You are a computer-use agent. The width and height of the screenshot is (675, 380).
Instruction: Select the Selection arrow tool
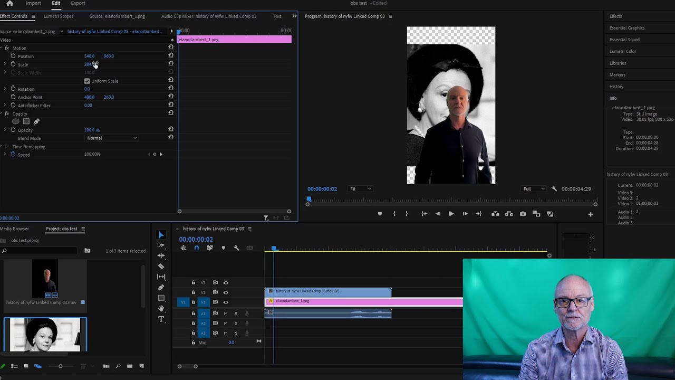coord(161,235)
